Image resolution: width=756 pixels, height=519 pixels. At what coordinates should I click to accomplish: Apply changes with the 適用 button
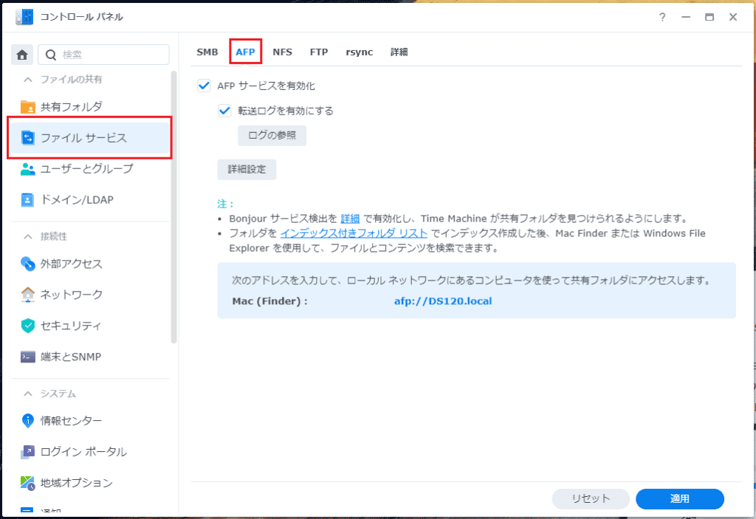coord(680,499)
